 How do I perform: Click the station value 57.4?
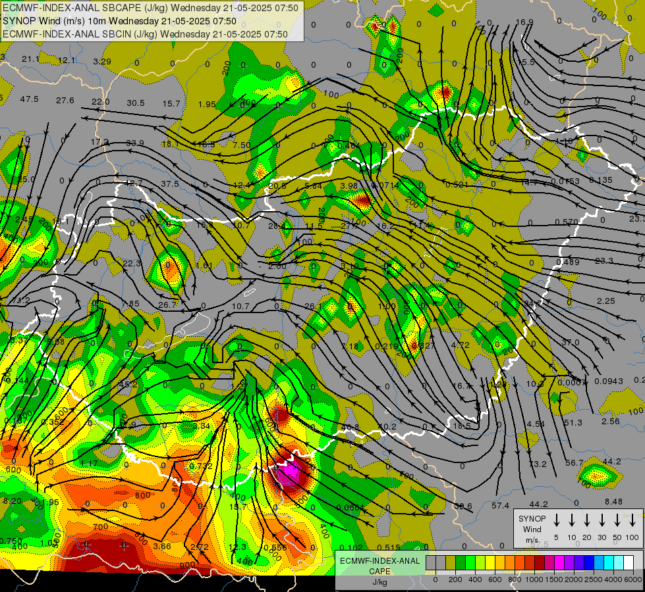click(501, 505)
